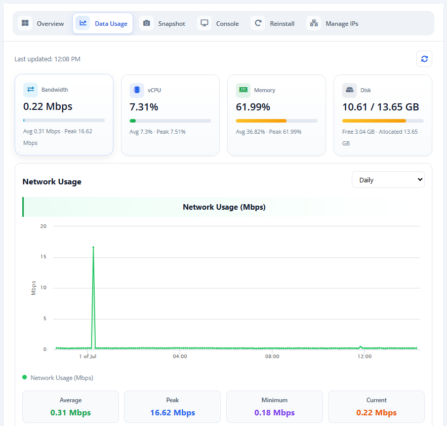Click the 'Last updated: 12:08 PM' text
The image size is (447, 426).
pyautogui.click(x=48, y=59)
